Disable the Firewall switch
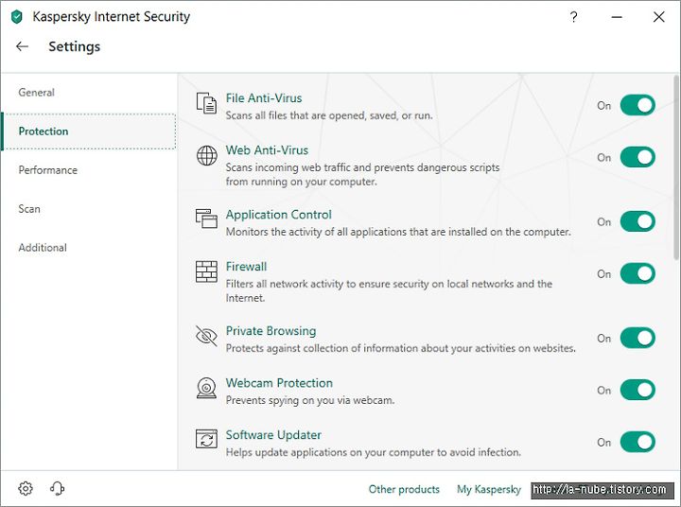Viewport: 681px width, 507px height. point(637,273)
